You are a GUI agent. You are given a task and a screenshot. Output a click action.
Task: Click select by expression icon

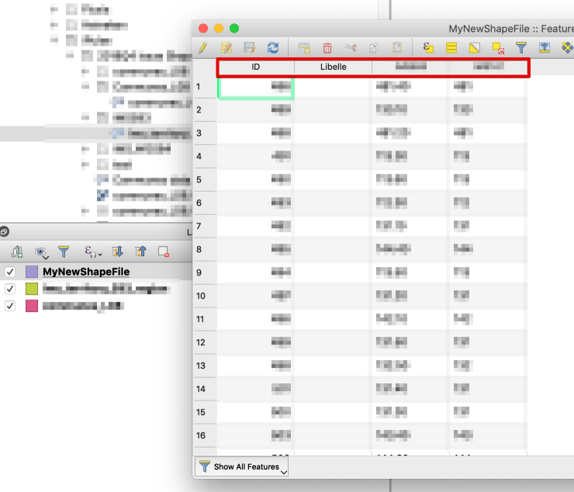[428, 48]
